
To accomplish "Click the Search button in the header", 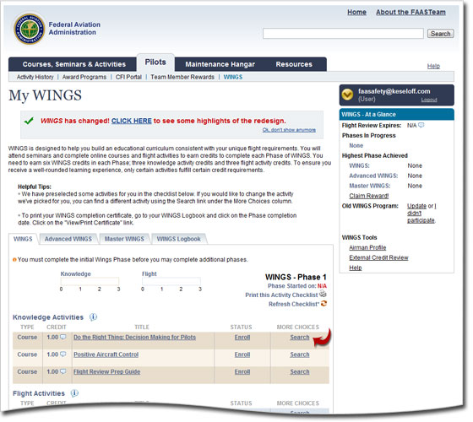I will tap(440, 34).
